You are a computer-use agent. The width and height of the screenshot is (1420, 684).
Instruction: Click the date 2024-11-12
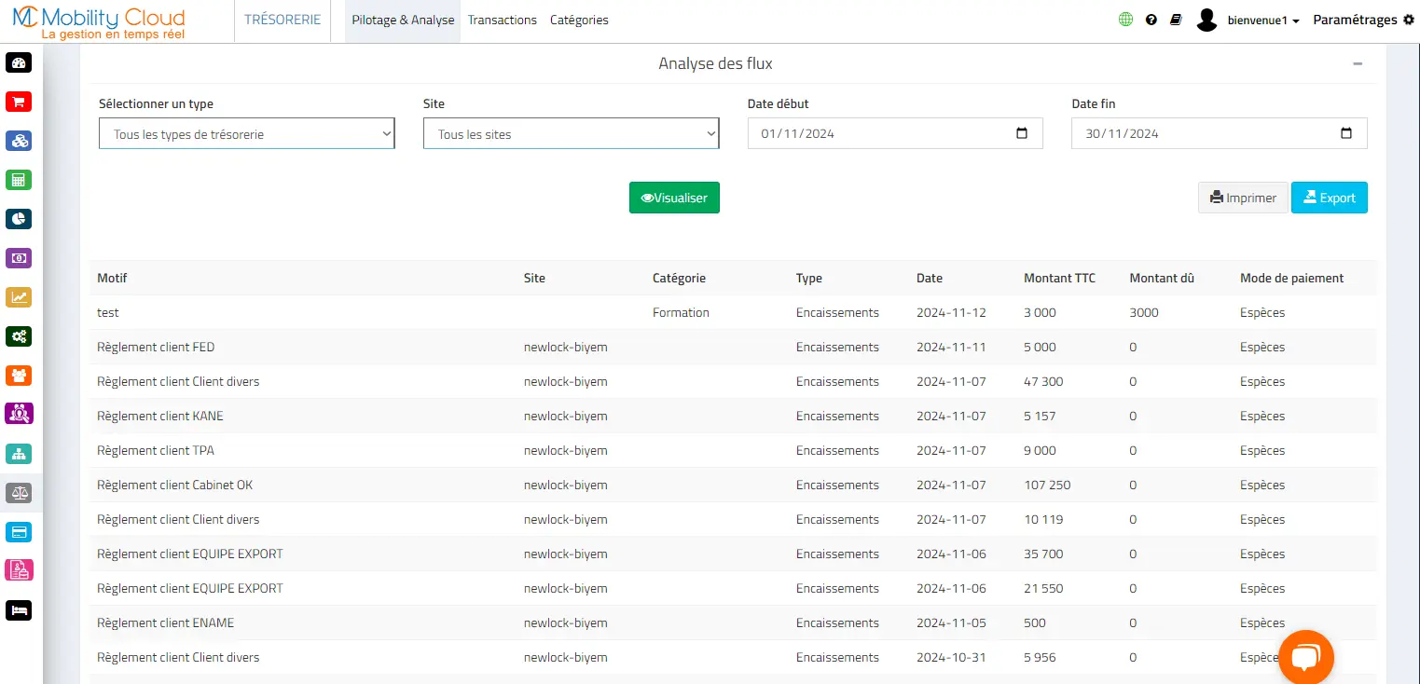(x=951, y=312)
